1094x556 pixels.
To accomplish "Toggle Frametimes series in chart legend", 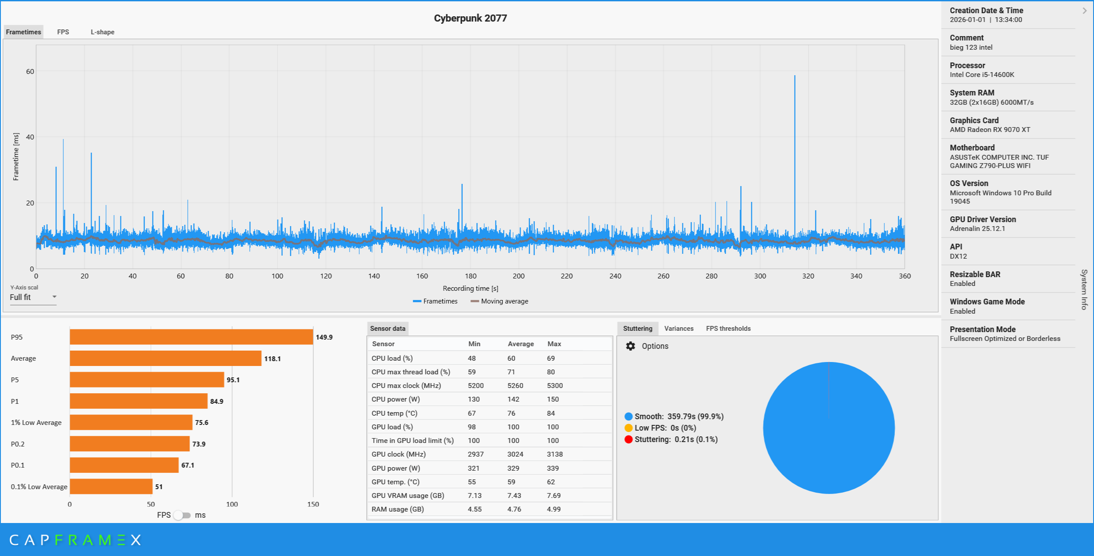I will [x=435, y=301].
